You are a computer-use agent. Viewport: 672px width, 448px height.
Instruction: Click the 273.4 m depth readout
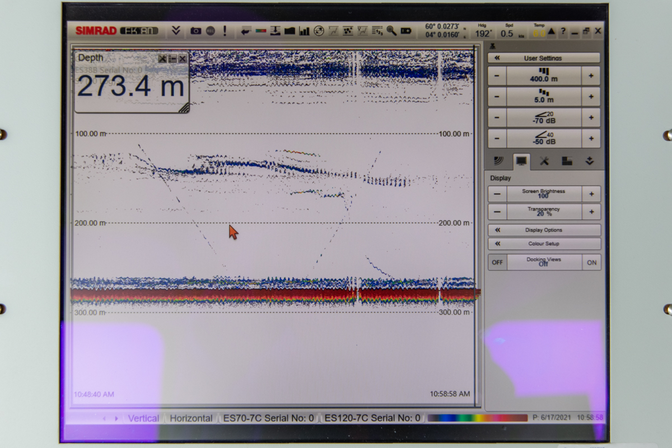point(131,87)
